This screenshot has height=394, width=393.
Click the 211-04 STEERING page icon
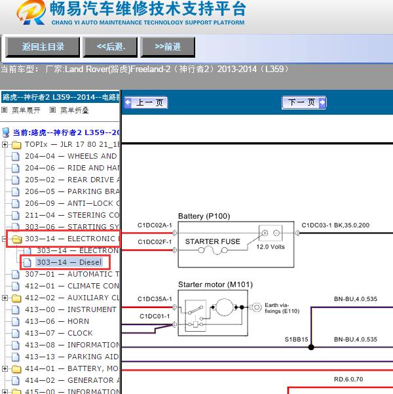coord(16,216)
